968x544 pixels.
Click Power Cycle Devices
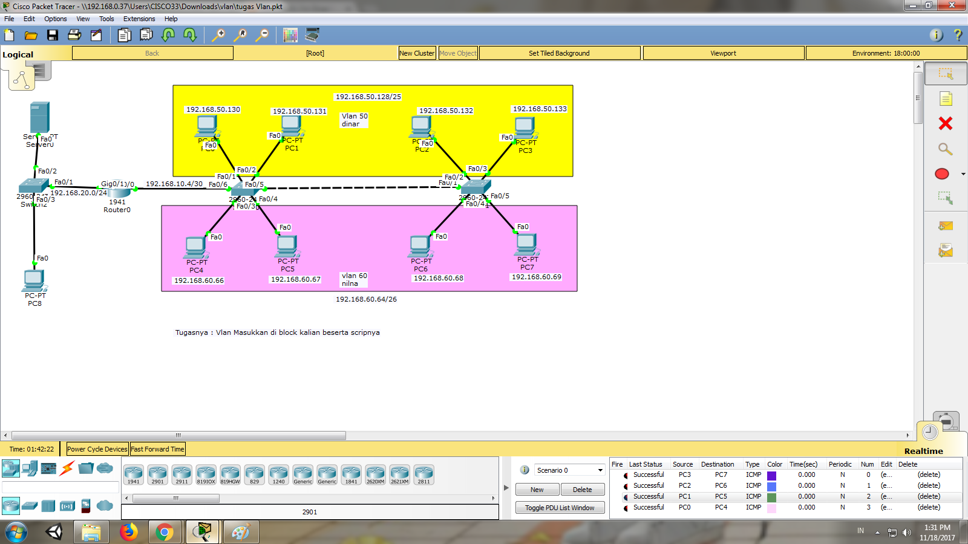click(97, 448)
